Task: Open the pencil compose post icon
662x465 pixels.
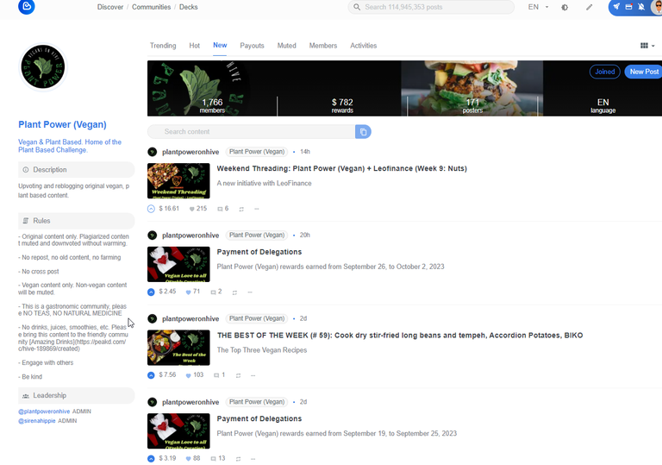Action: tap(589, 7)
